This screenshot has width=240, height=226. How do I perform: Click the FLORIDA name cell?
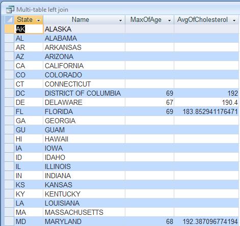(84, 111)
